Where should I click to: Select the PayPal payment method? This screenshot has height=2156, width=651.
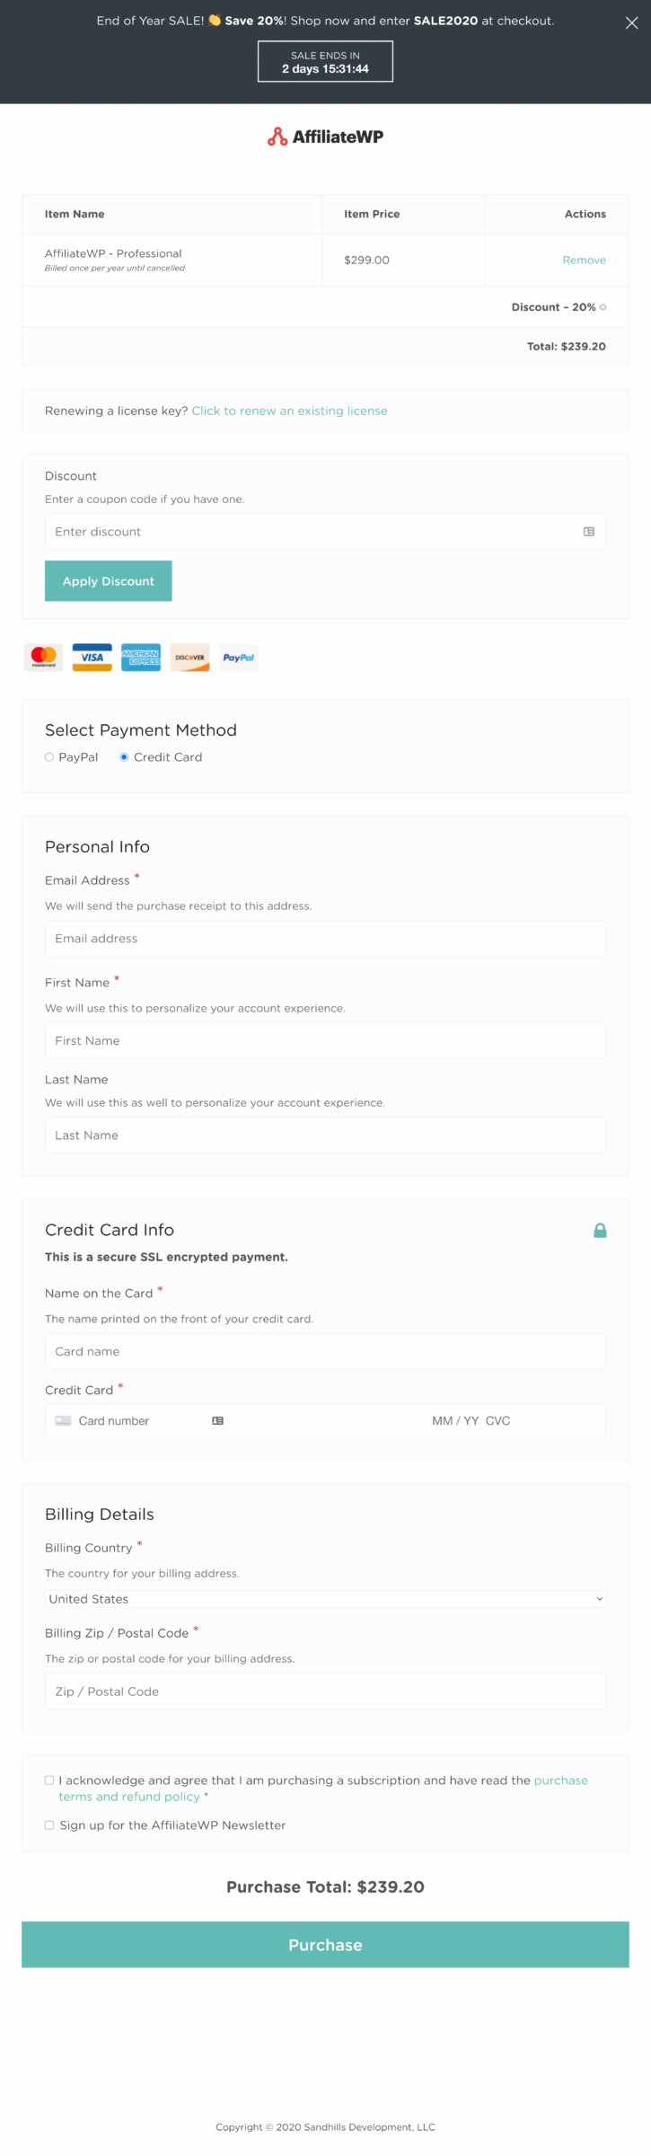pos(49,757)
